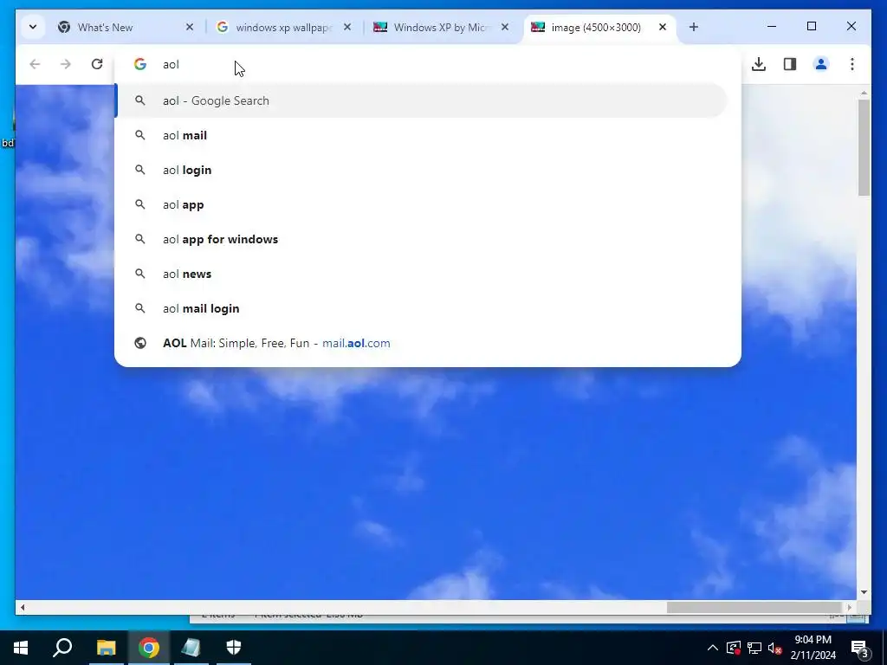The height and width of the screenshot is (665, 887).
Task: Open the notepad-like app in taskbar
Action: pyautogui.click(x=191, y=648)
